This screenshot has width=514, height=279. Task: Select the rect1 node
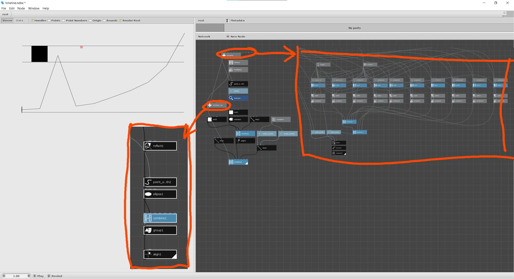coord(238,112)
